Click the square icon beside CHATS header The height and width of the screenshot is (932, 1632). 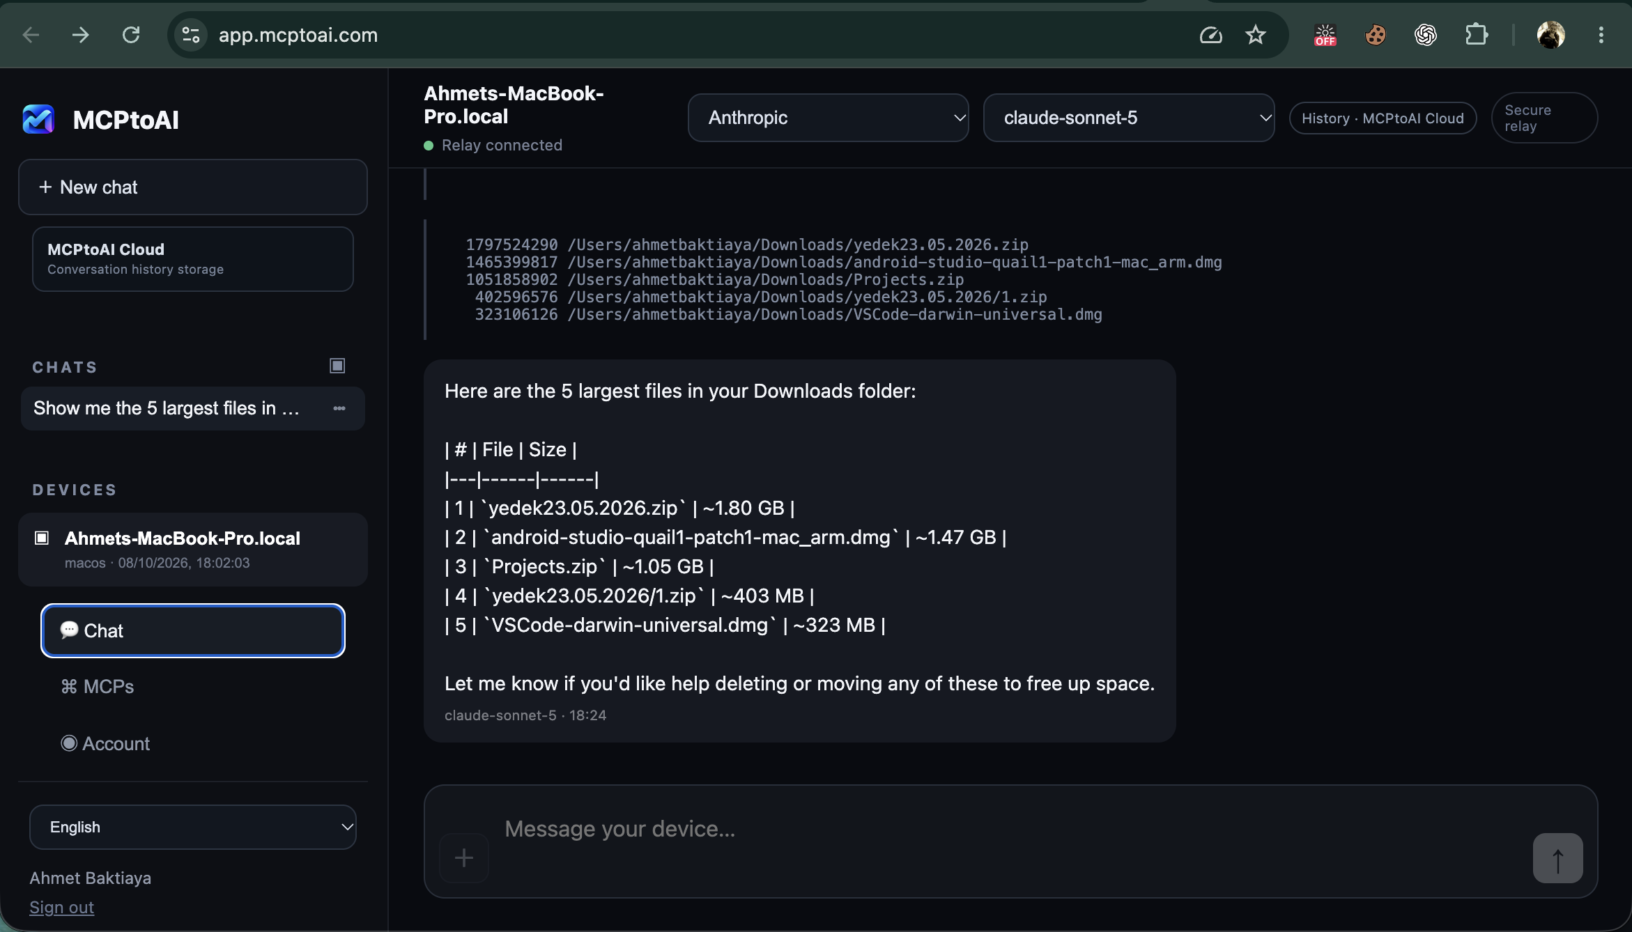coord(337,366)
